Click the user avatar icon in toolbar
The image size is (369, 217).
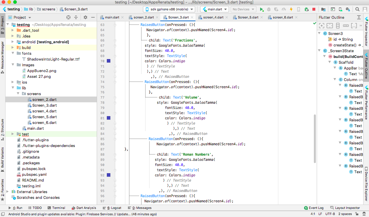[365, 9]
